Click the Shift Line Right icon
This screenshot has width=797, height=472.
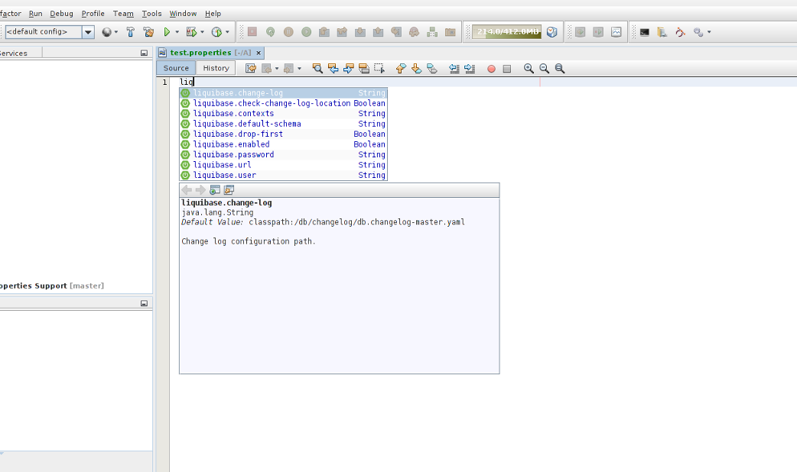pos(469,68)
